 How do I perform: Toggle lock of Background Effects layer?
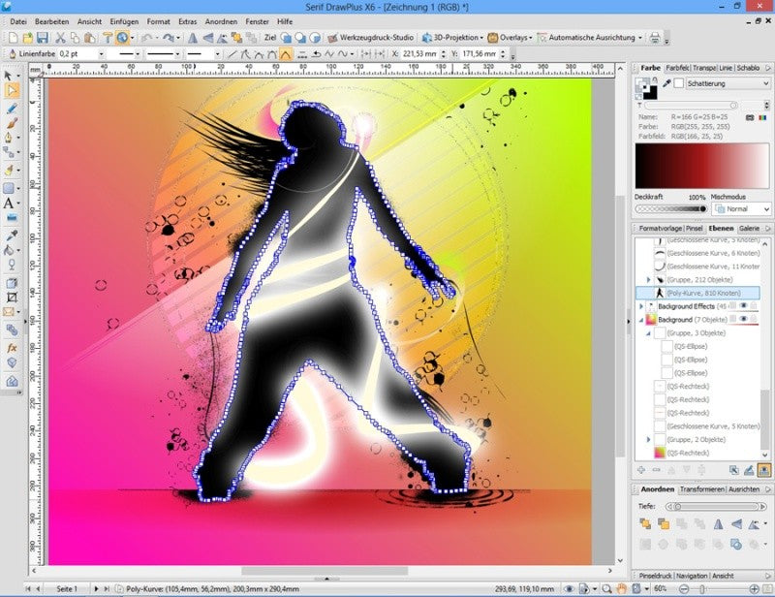pyautogui.click(x=753, y=306)
